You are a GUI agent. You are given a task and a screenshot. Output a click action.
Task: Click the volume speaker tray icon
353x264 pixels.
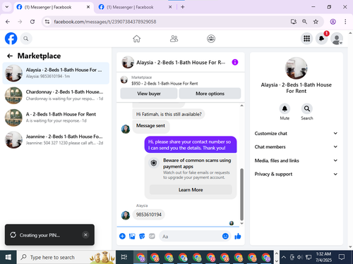point(300,257)
